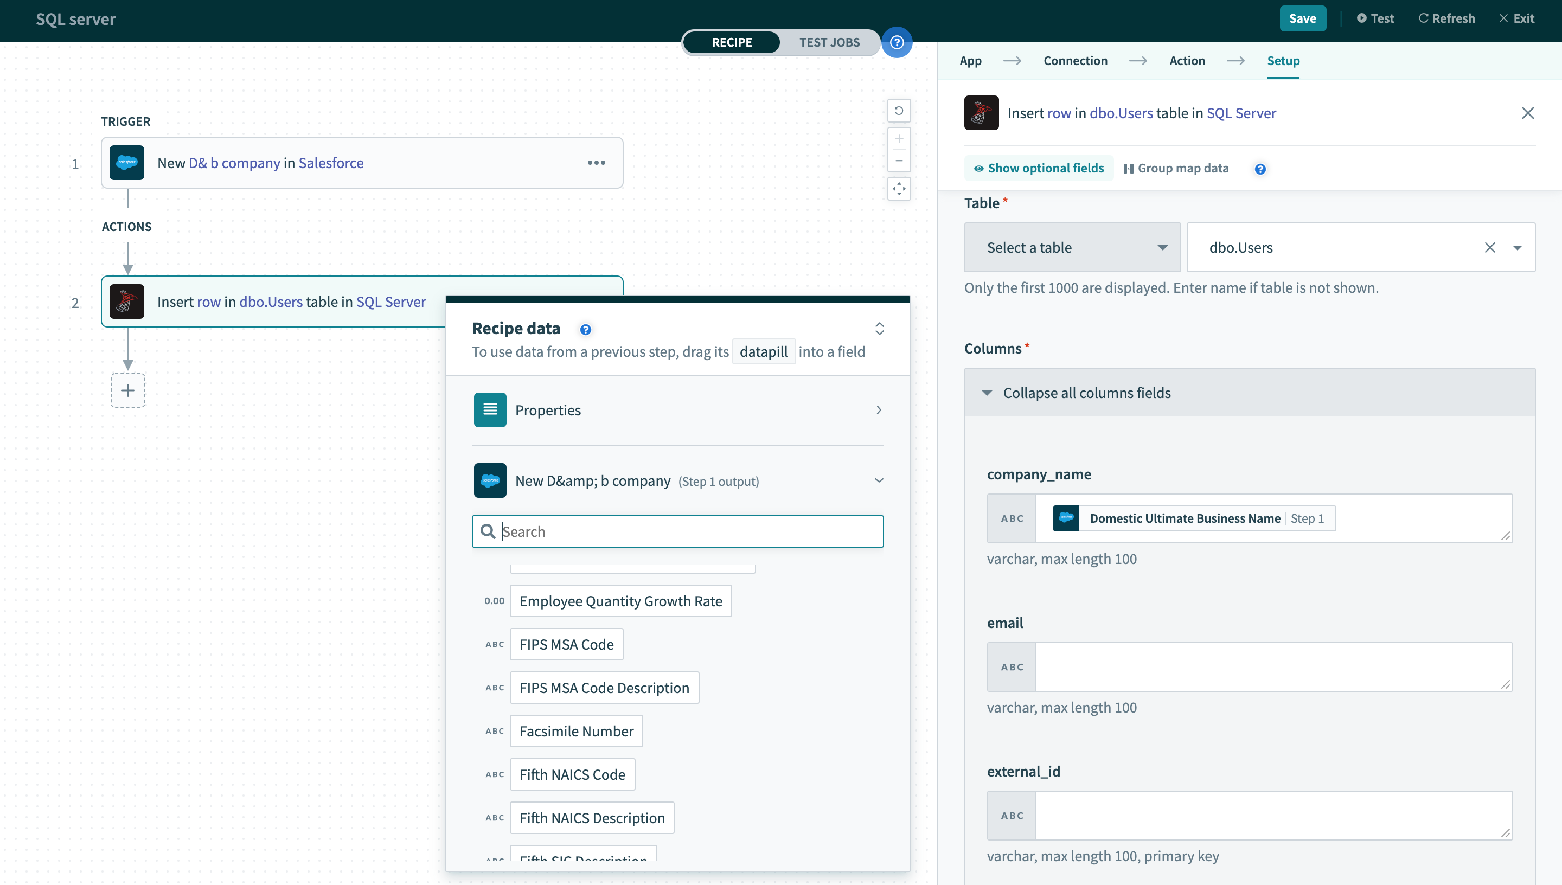Click the FIPS MSA Code datapill
Image resolution: width=1562 pixels, height=885 pixels.
[566, 644]
